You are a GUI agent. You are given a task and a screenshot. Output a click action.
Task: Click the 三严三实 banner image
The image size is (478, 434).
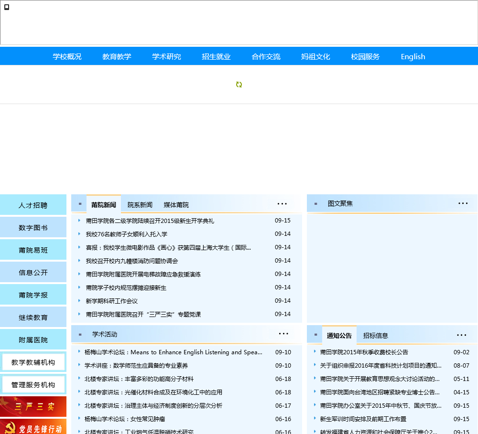[x=33, y=407]
